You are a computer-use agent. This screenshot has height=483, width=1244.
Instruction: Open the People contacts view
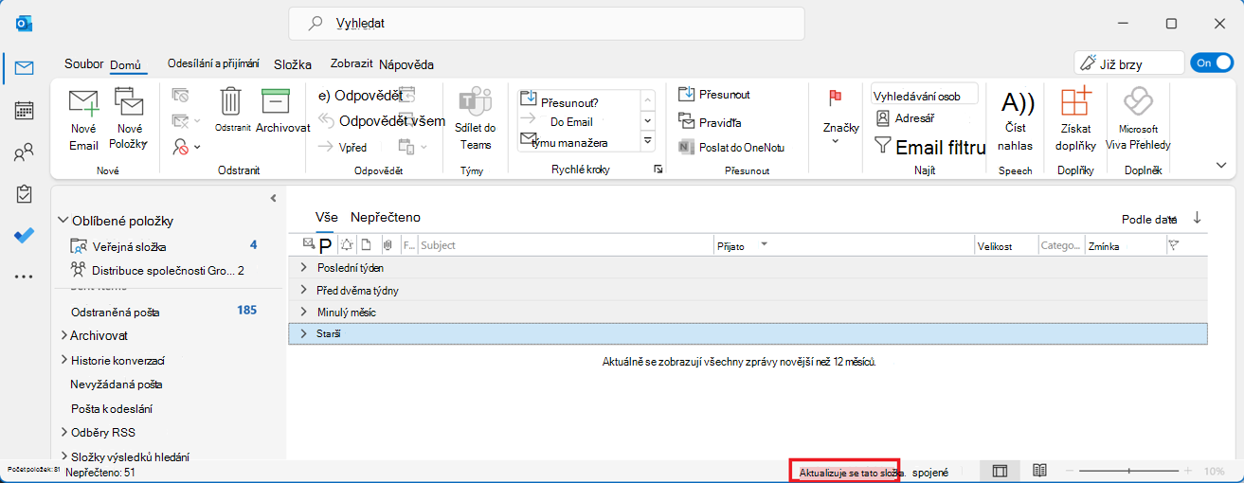click(24, 152)
